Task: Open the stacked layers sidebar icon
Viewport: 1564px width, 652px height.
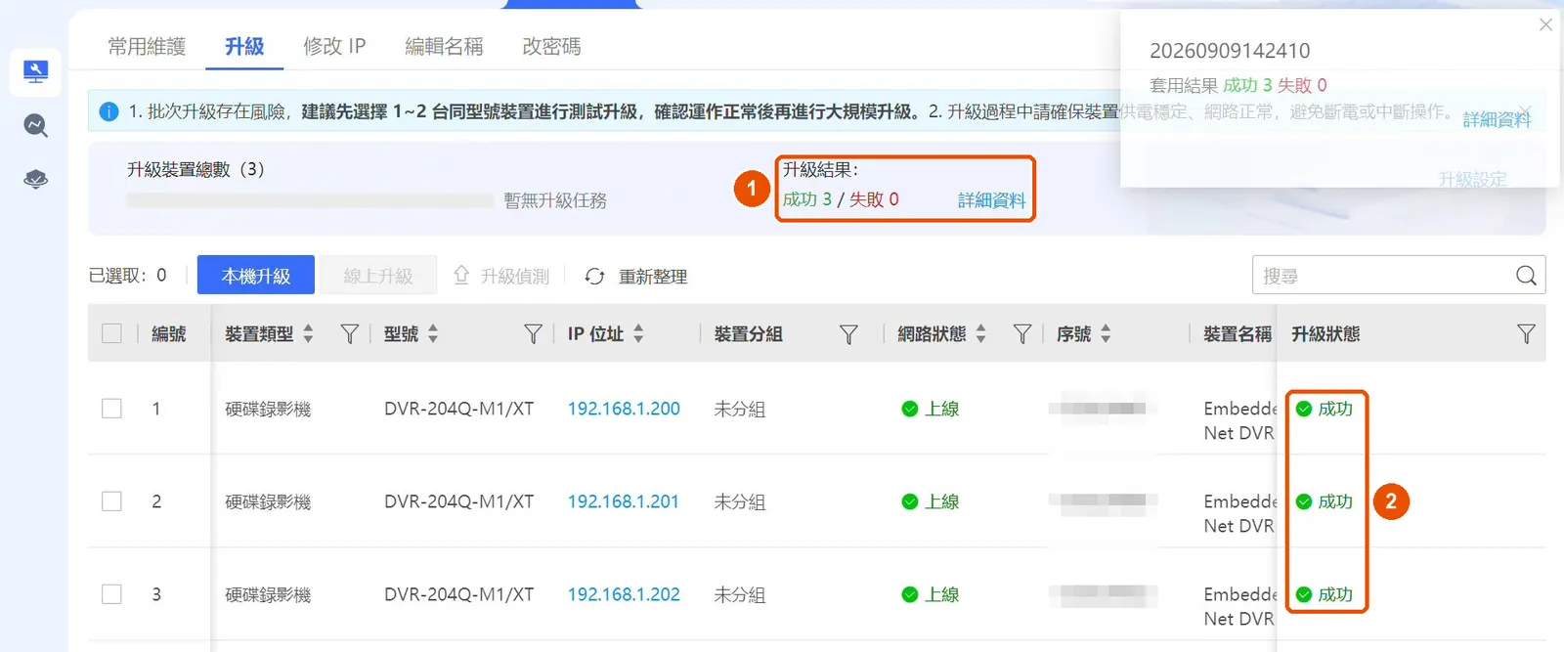Action: pyautogui.click(x=35, y=179)
